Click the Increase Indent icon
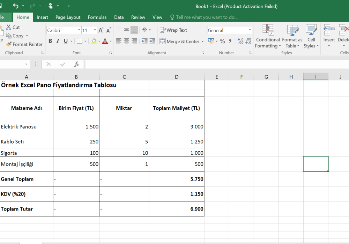Image resolution: width=349 pixels, height=244 pixels. [152, 41]
